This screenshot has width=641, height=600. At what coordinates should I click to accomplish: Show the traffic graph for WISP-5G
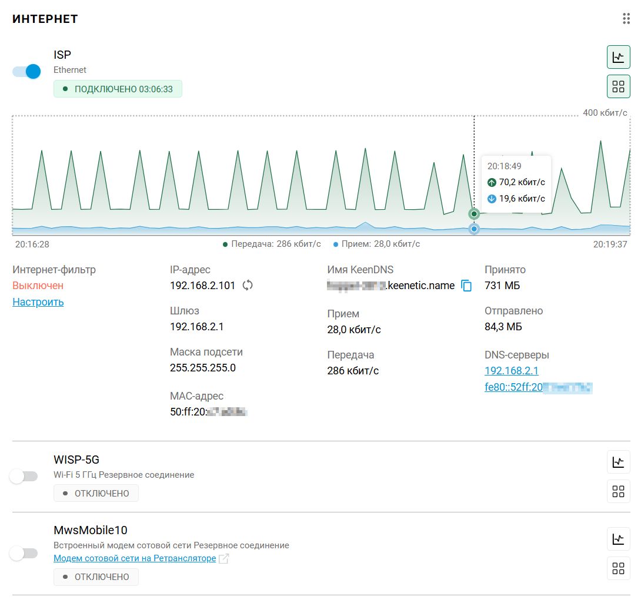tap(618, 462)
